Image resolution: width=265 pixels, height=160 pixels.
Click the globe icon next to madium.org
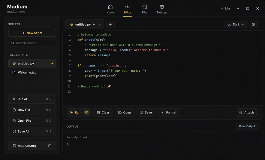coord(14,146)
